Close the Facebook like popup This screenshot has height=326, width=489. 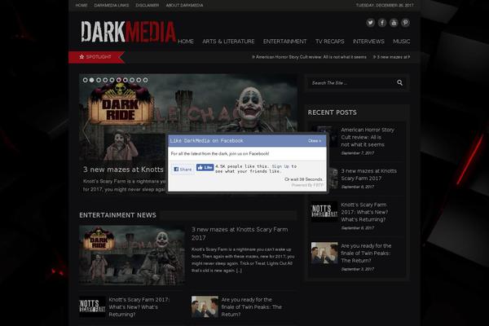click(315, 141)
